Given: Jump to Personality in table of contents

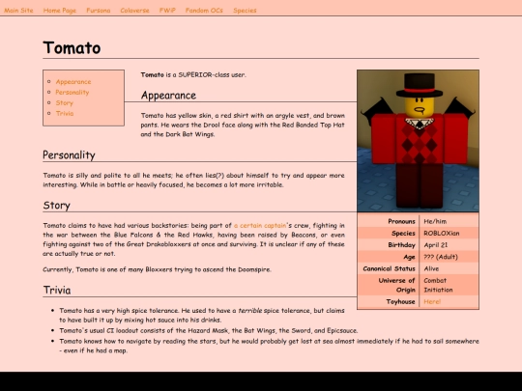Looking at the screenshot, I should (x=72, y=93).
